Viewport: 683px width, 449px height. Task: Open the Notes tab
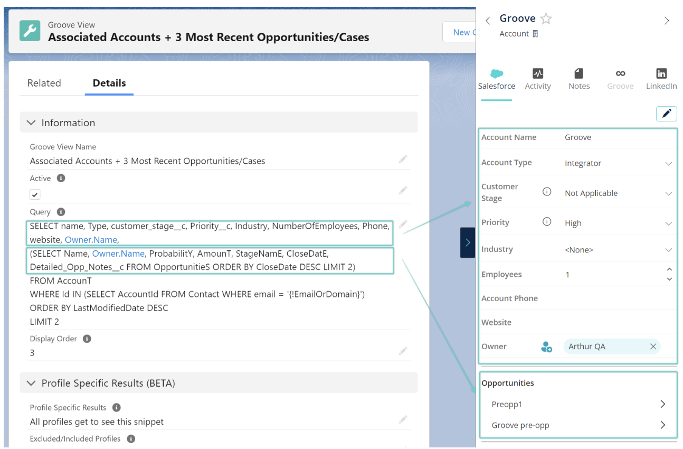pyautogui.click(x=579, y=79)
